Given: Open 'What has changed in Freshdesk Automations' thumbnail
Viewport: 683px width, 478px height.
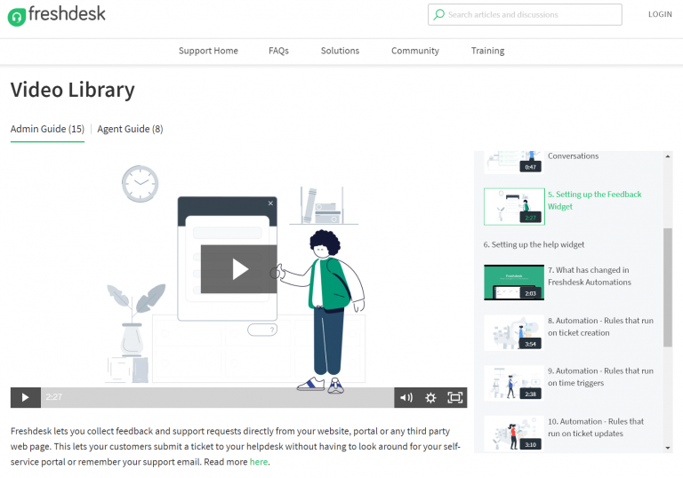Looking at the screenshot, I should click(513, 282).
